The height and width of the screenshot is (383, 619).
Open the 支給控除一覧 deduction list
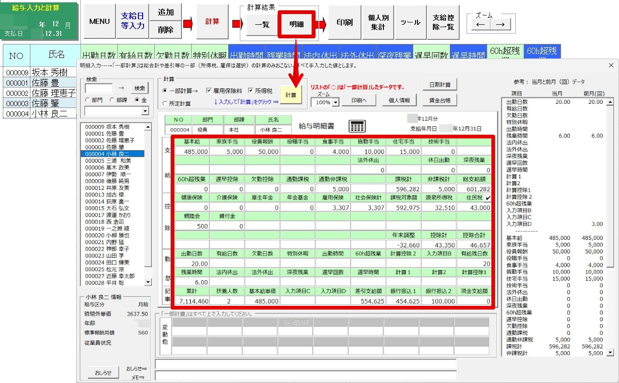pyautogui.click(x=442, y=22)
